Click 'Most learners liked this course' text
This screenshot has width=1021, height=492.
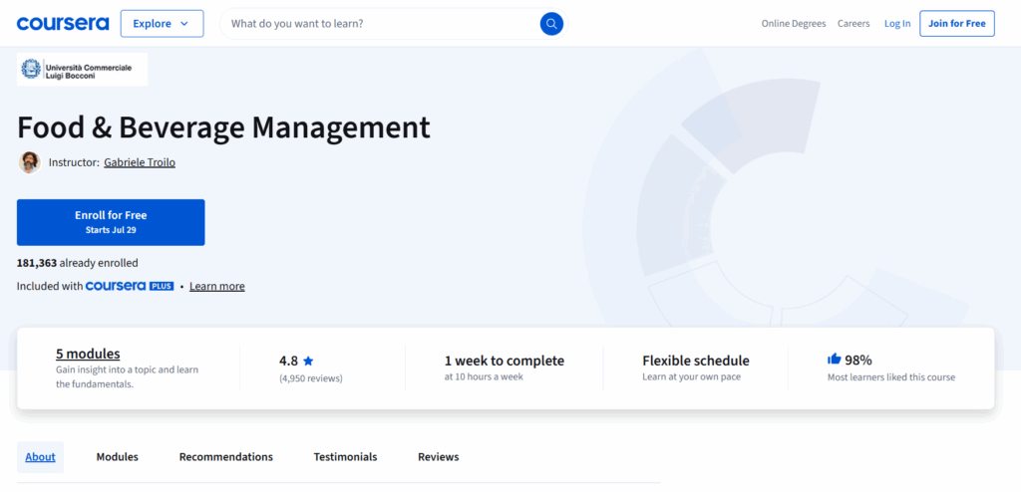[891, 377]
